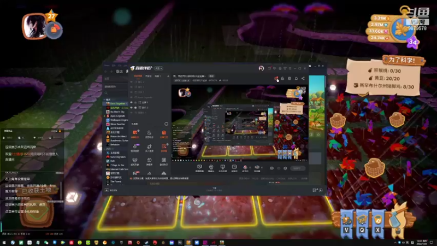Choose Surviving Mars in Steam library
Image resolution: width=437 pixels, height=246 pixels.
116,157
